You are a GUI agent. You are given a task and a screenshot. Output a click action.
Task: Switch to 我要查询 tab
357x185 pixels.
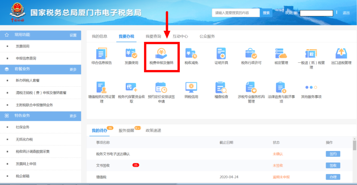153,36
